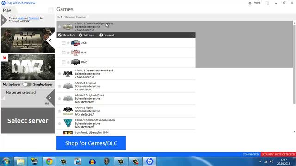Click the ARMA 3 Alpha logo icon
The width and height of the screenshot is (296, 166).
pos(68,111)
